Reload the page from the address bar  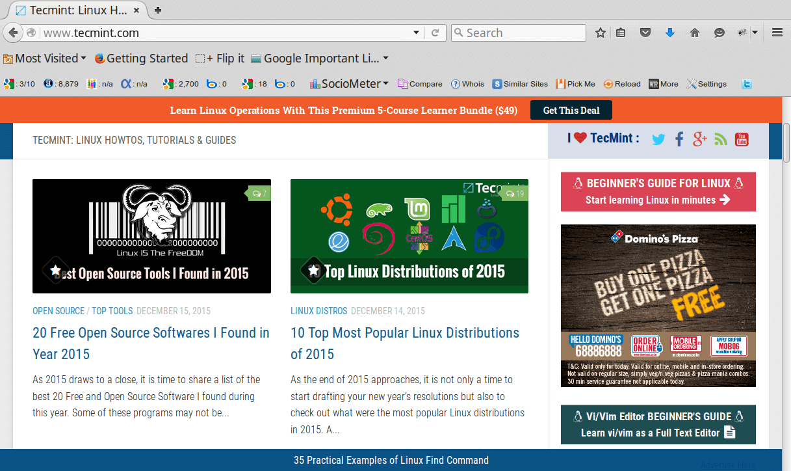point(435,33)
